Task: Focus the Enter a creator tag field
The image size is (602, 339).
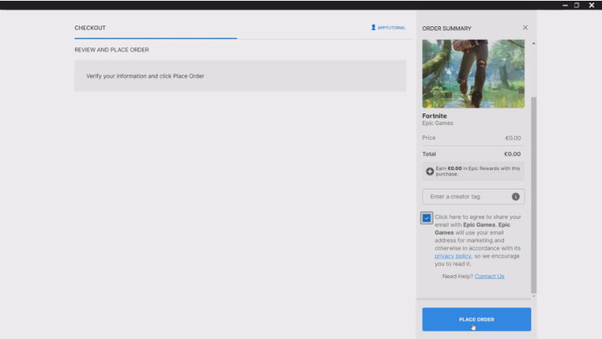Action: (473, 196)
